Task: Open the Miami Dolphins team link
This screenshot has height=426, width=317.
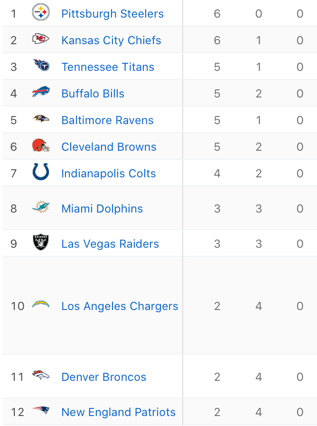Action: pyautogui.click(x=102, y=209)
